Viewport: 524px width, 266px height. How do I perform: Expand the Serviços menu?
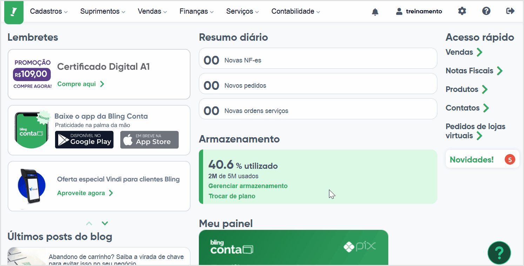(x=242, y=11)
